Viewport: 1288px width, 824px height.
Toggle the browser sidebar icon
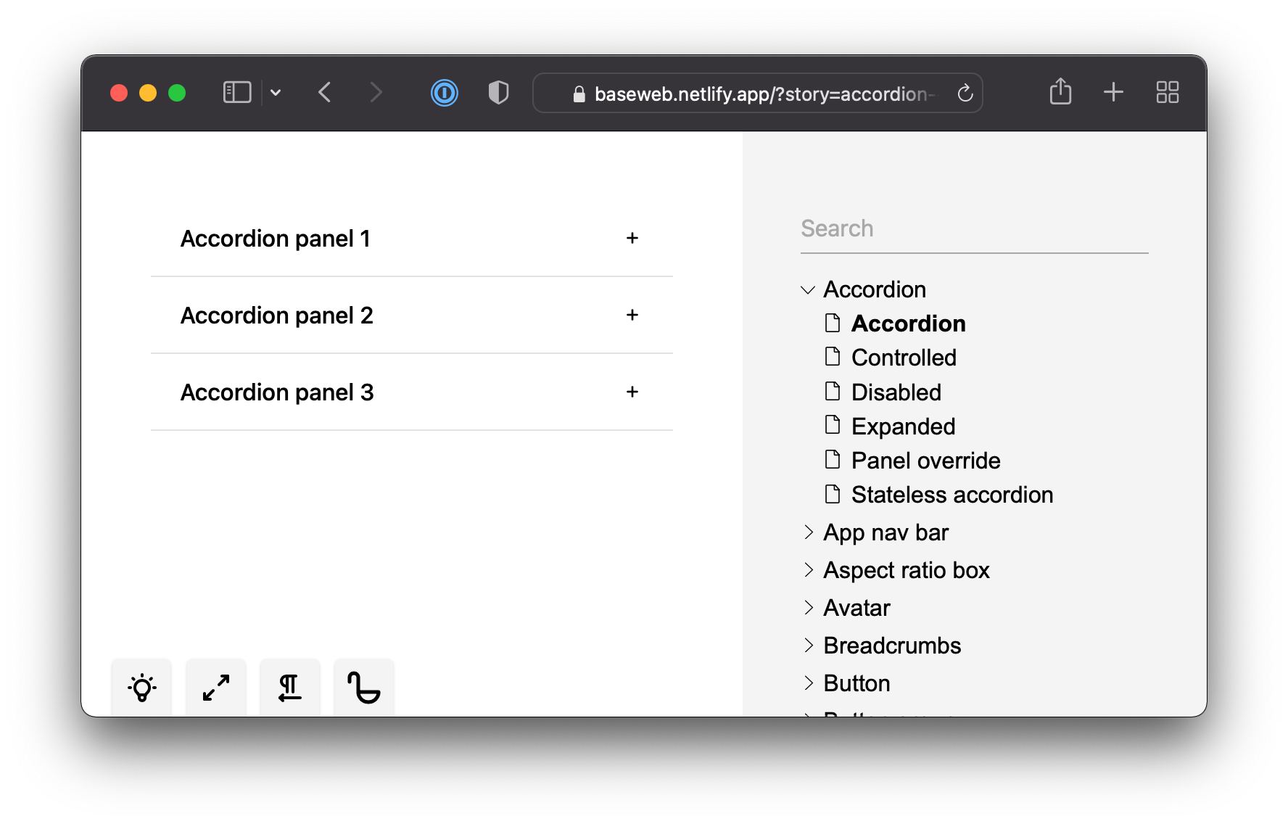coord(236,92)
